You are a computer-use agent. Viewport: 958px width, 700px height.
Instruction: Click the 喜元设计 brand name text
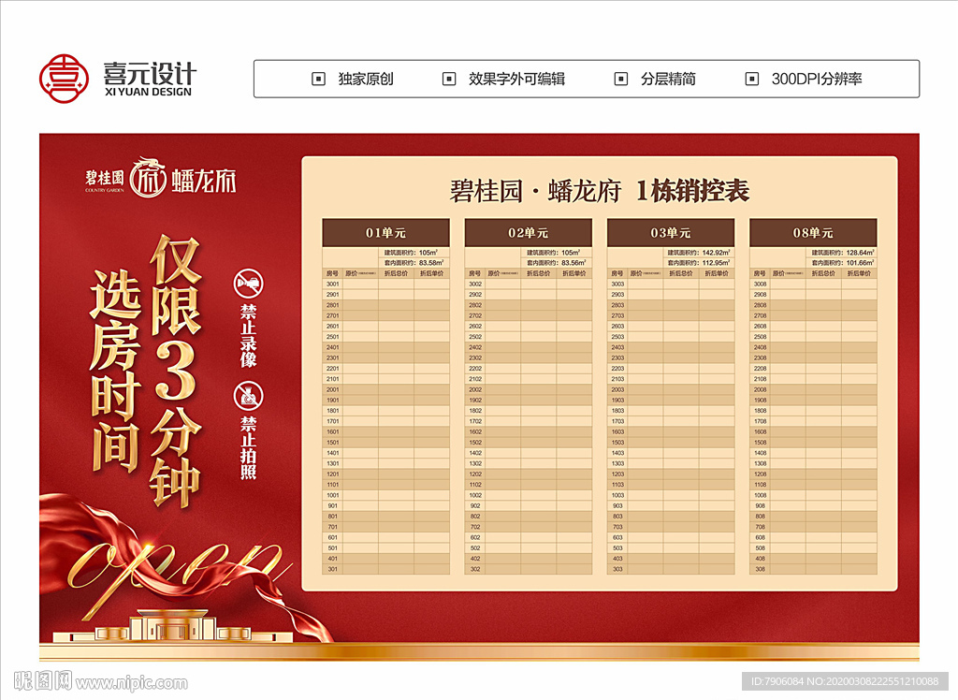[150, 74]
